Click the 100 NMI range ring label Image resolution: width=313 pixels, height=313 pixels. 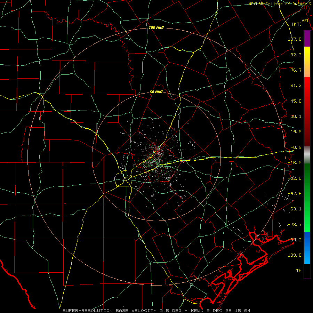coord(156,27)
